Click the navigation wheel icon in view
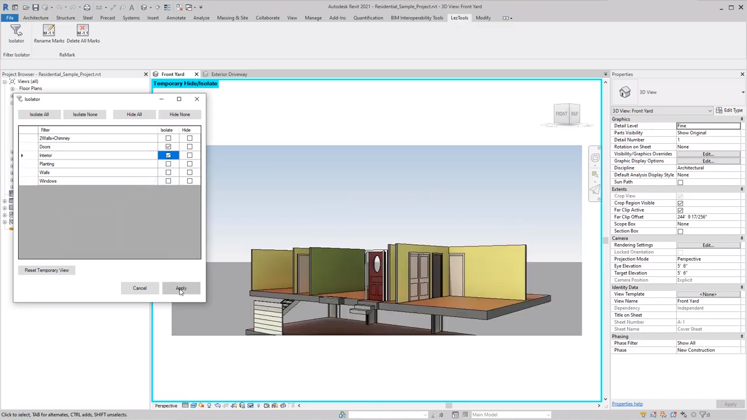This screenshot has width=747, height=420. tap(595, 158)
